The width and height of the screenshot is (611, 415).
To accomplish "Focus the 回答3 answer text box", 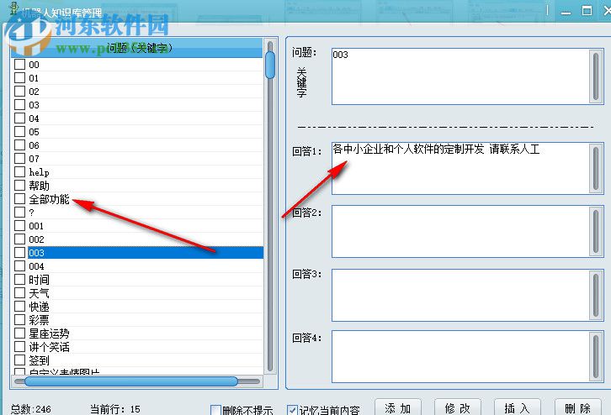I will click(x=460, y=295).
